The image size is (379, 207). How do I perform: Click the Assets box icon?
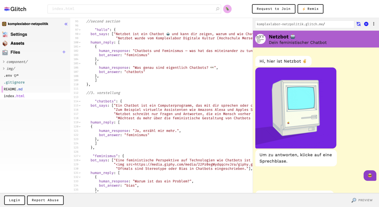pos(5,43)
